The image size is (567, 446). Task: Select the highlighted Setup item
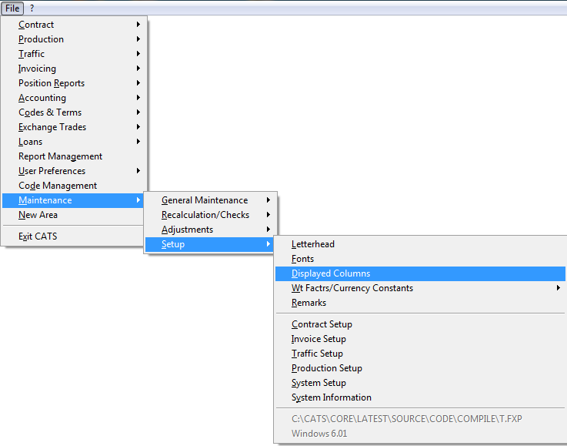click(x=210, y=244)
